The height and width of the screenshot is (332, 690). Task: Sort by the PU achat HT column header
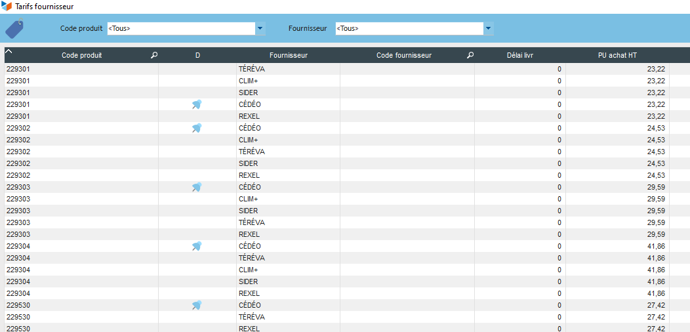point(617,56)
